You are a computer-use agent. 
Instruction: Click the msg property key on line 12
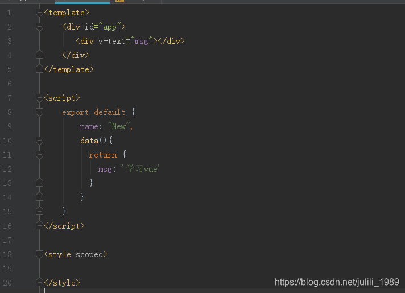[105, 170]
